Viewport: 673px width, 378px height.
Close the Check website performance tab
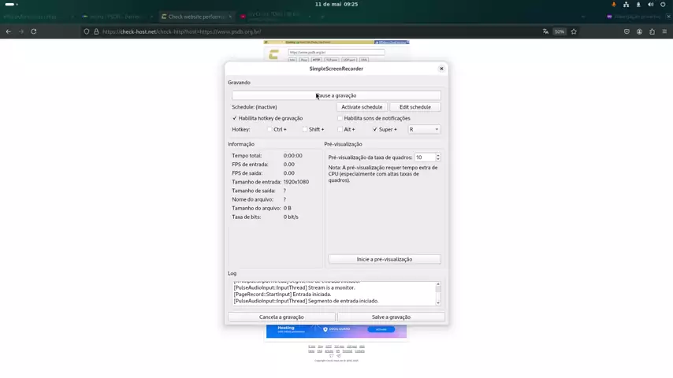(230, 17)
